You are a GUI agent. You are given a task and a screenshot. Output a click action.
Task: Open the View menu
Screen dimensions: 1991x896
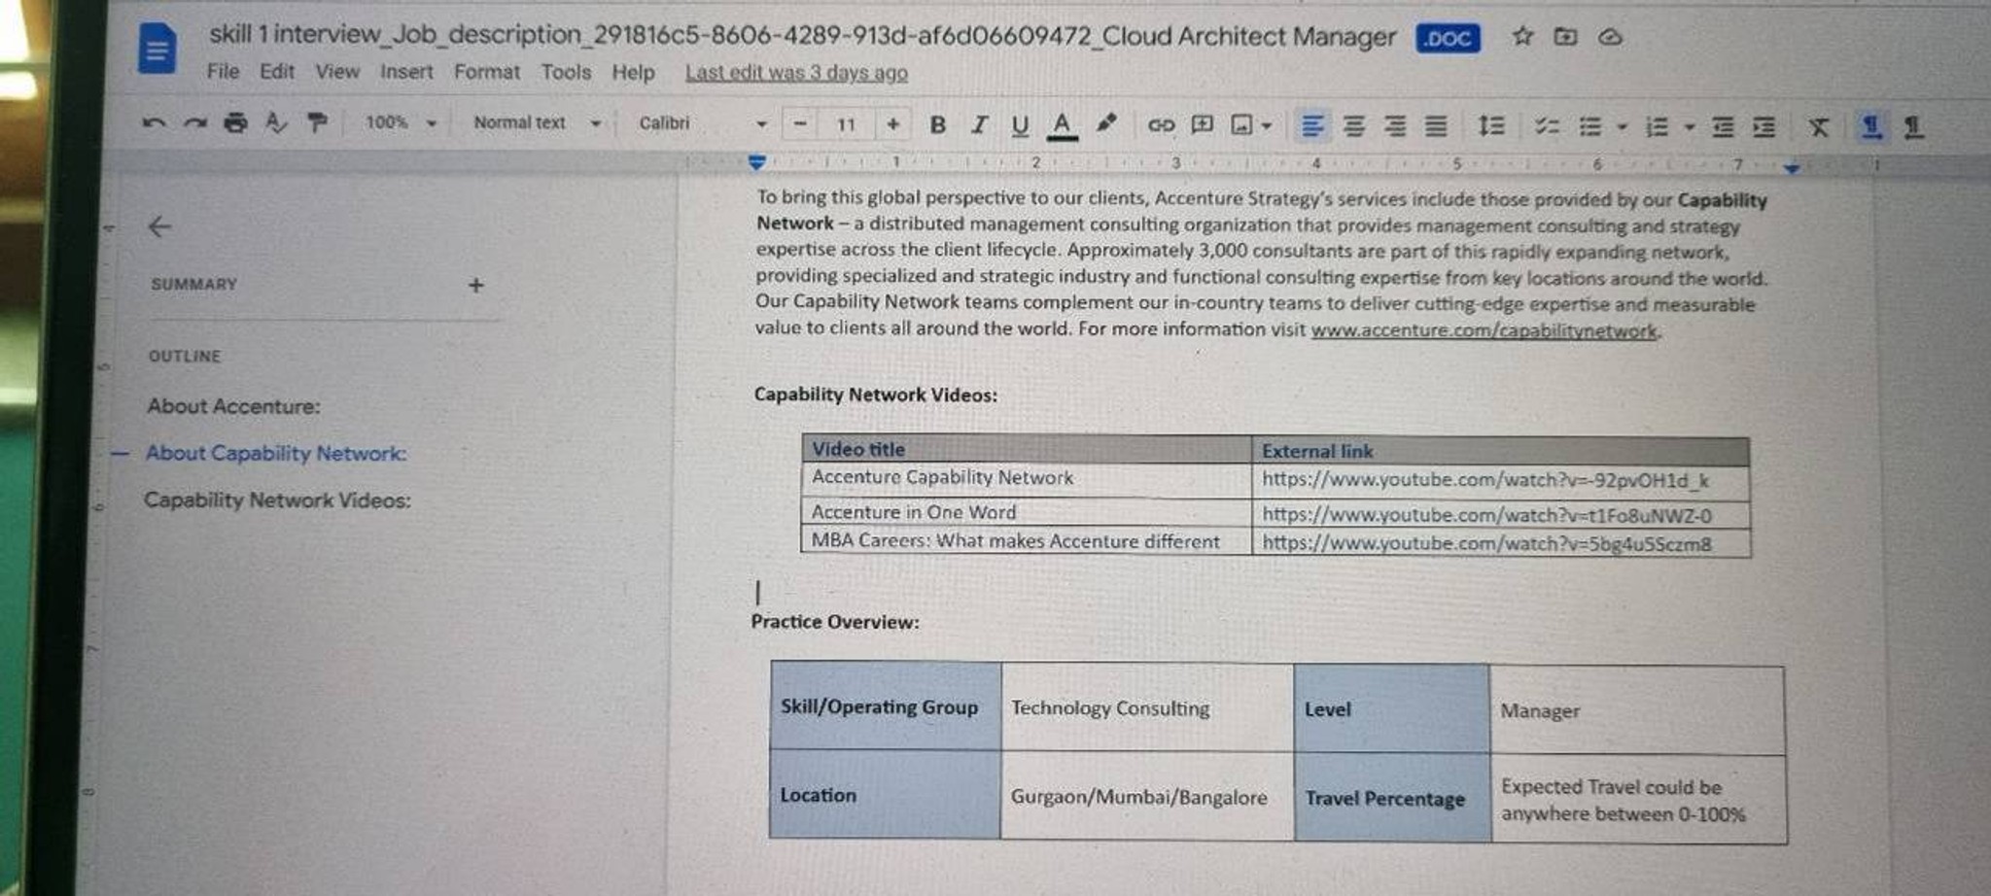[336, 71]
